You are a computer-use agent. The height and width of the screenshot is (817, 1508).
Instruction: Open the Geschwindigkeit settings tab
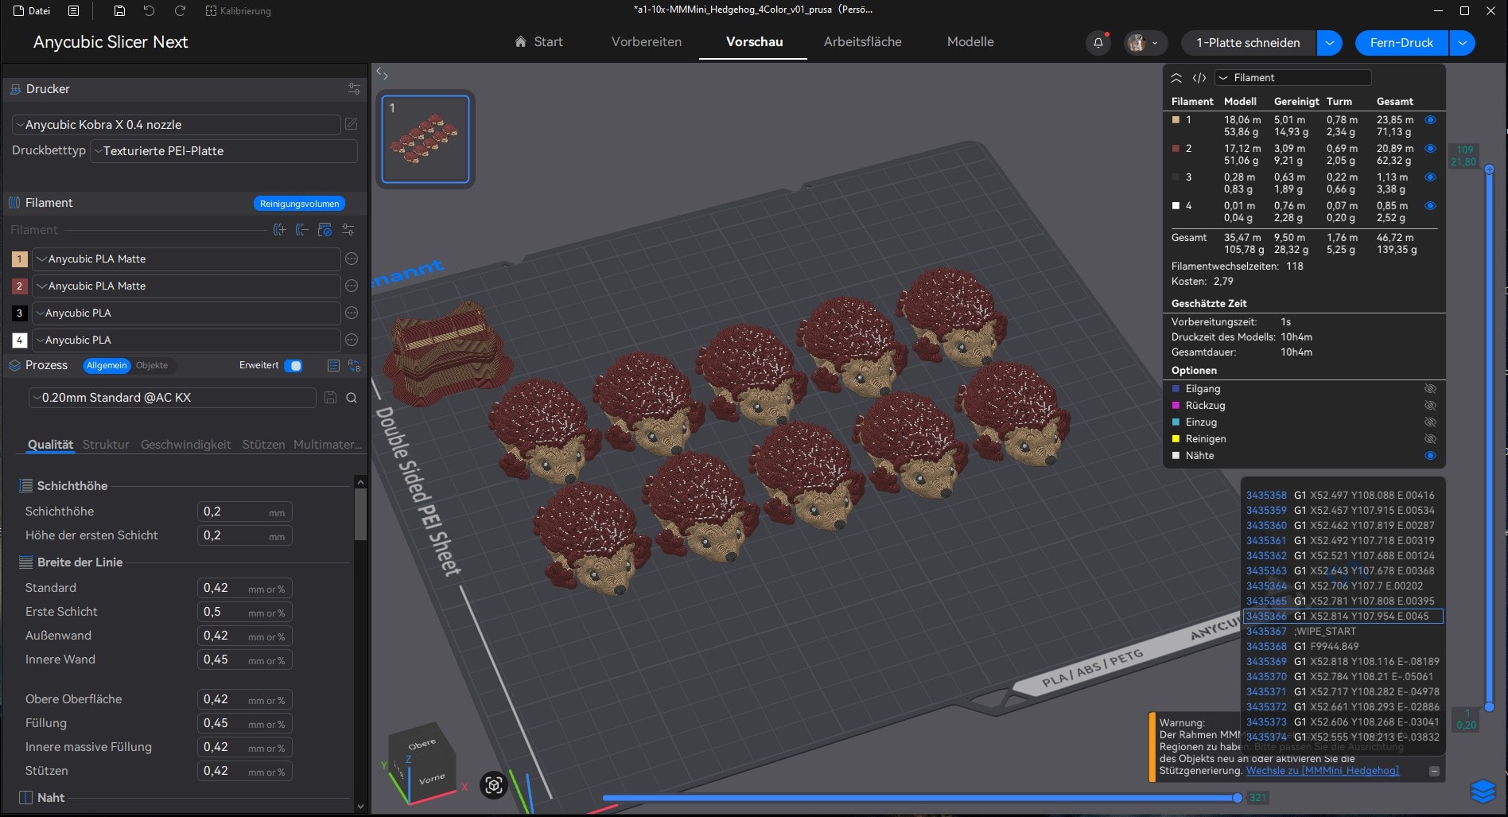coord(185,445)
